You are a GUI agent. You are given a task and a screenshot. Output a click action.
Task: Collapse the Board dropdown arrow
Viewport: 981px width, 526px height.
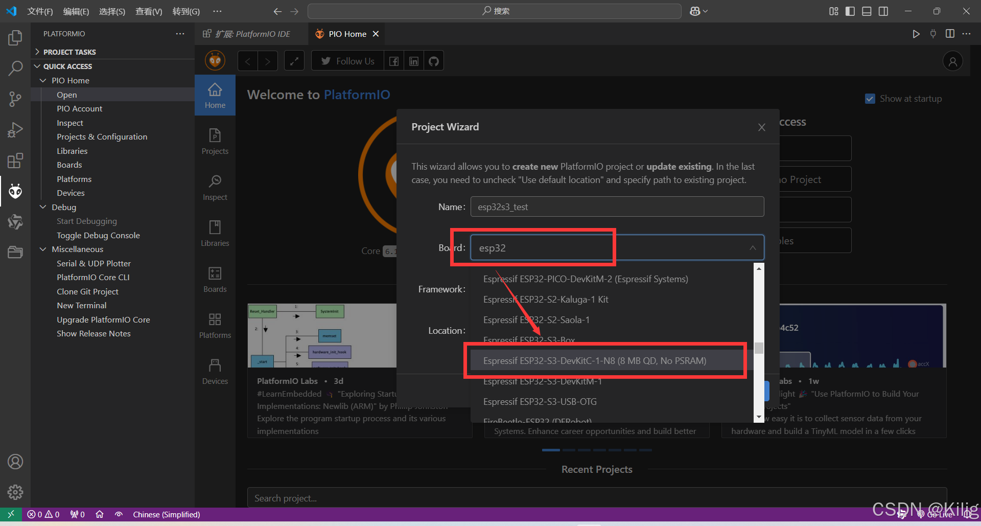coord(753,248)
